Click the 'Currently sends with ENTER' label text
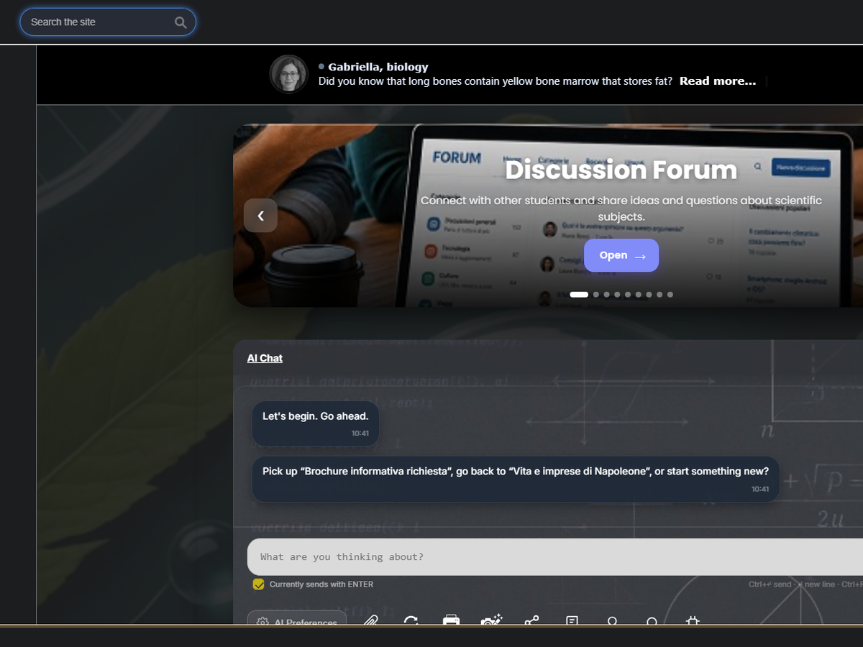This screenshot has width=863, height=647. [x=321, y=584]
